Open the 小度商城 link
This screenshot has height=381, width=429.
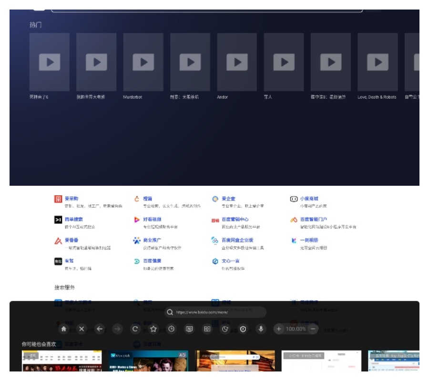(309, 199)
